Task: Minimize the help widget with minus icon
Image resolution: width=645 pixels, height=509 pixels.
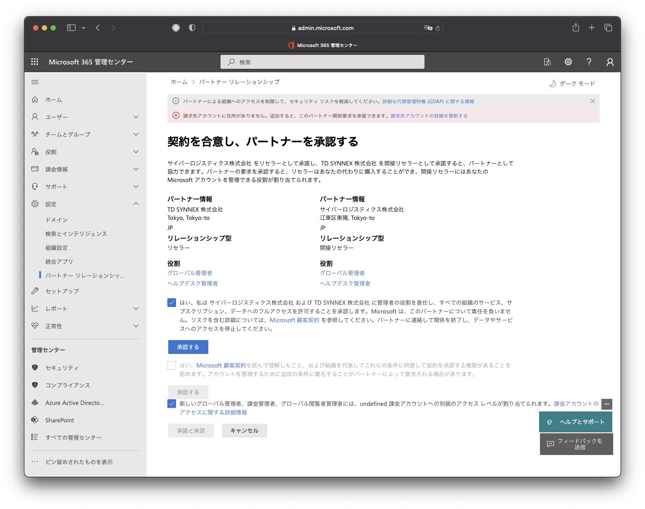Action: click(x=607, y=404)
